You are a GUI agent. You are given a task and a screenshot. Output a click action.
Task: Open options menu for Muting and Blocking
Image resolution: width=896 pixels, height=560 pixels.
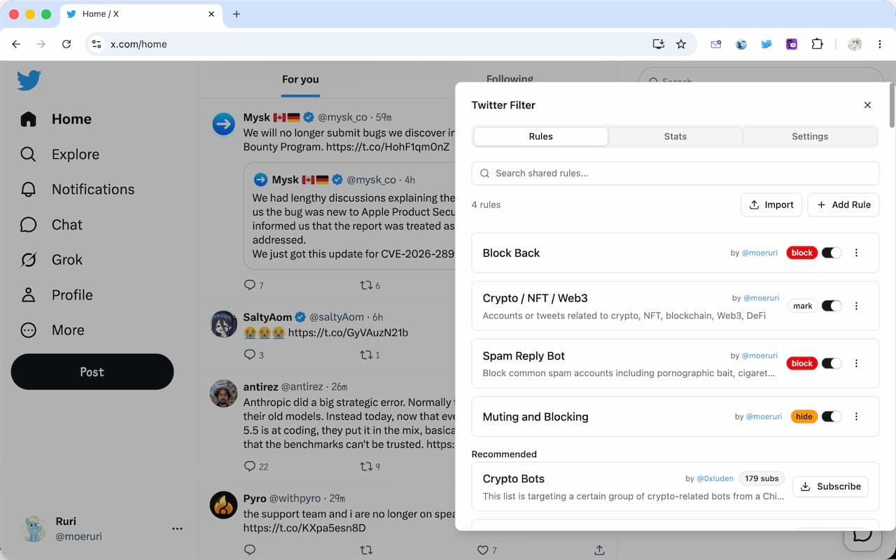tap(857, 416)
